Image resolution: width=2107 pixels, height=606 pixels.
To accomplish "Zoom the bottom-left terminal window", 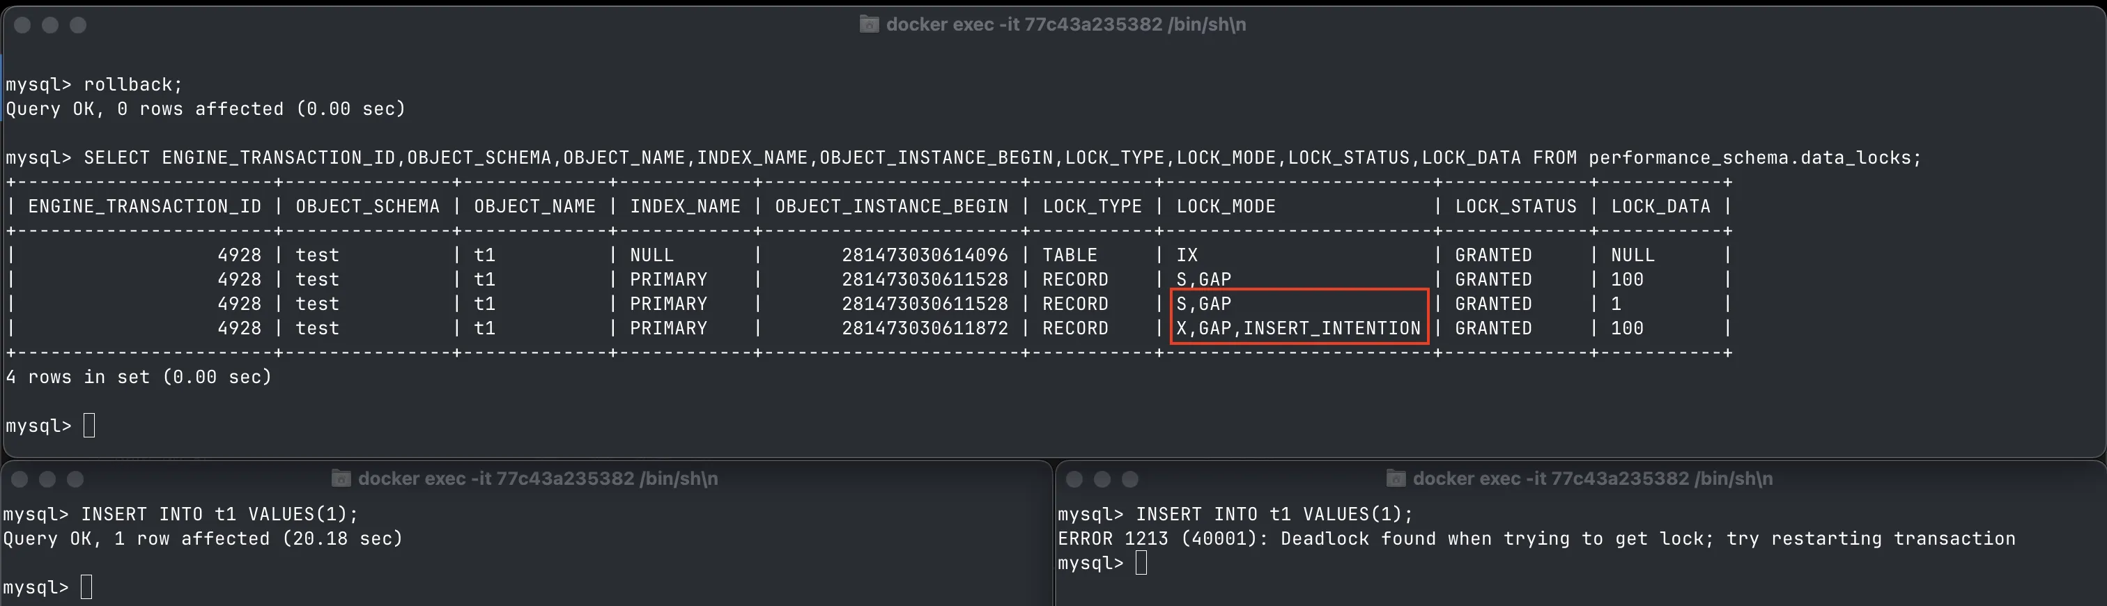I will [75, 479].
